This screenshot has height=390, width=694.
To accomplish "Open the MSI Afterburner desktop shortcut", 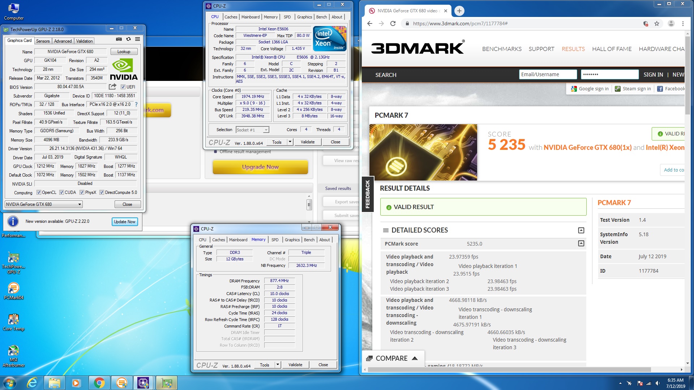I will coord(13,356).
